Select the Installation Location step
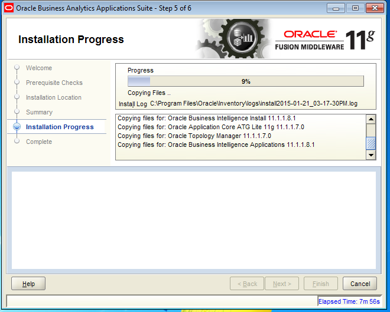 54,97
